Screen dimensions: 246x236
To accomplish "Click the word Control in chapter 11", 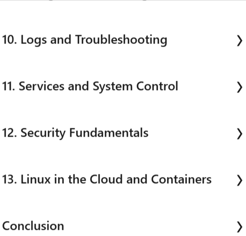I will point(157,86).
